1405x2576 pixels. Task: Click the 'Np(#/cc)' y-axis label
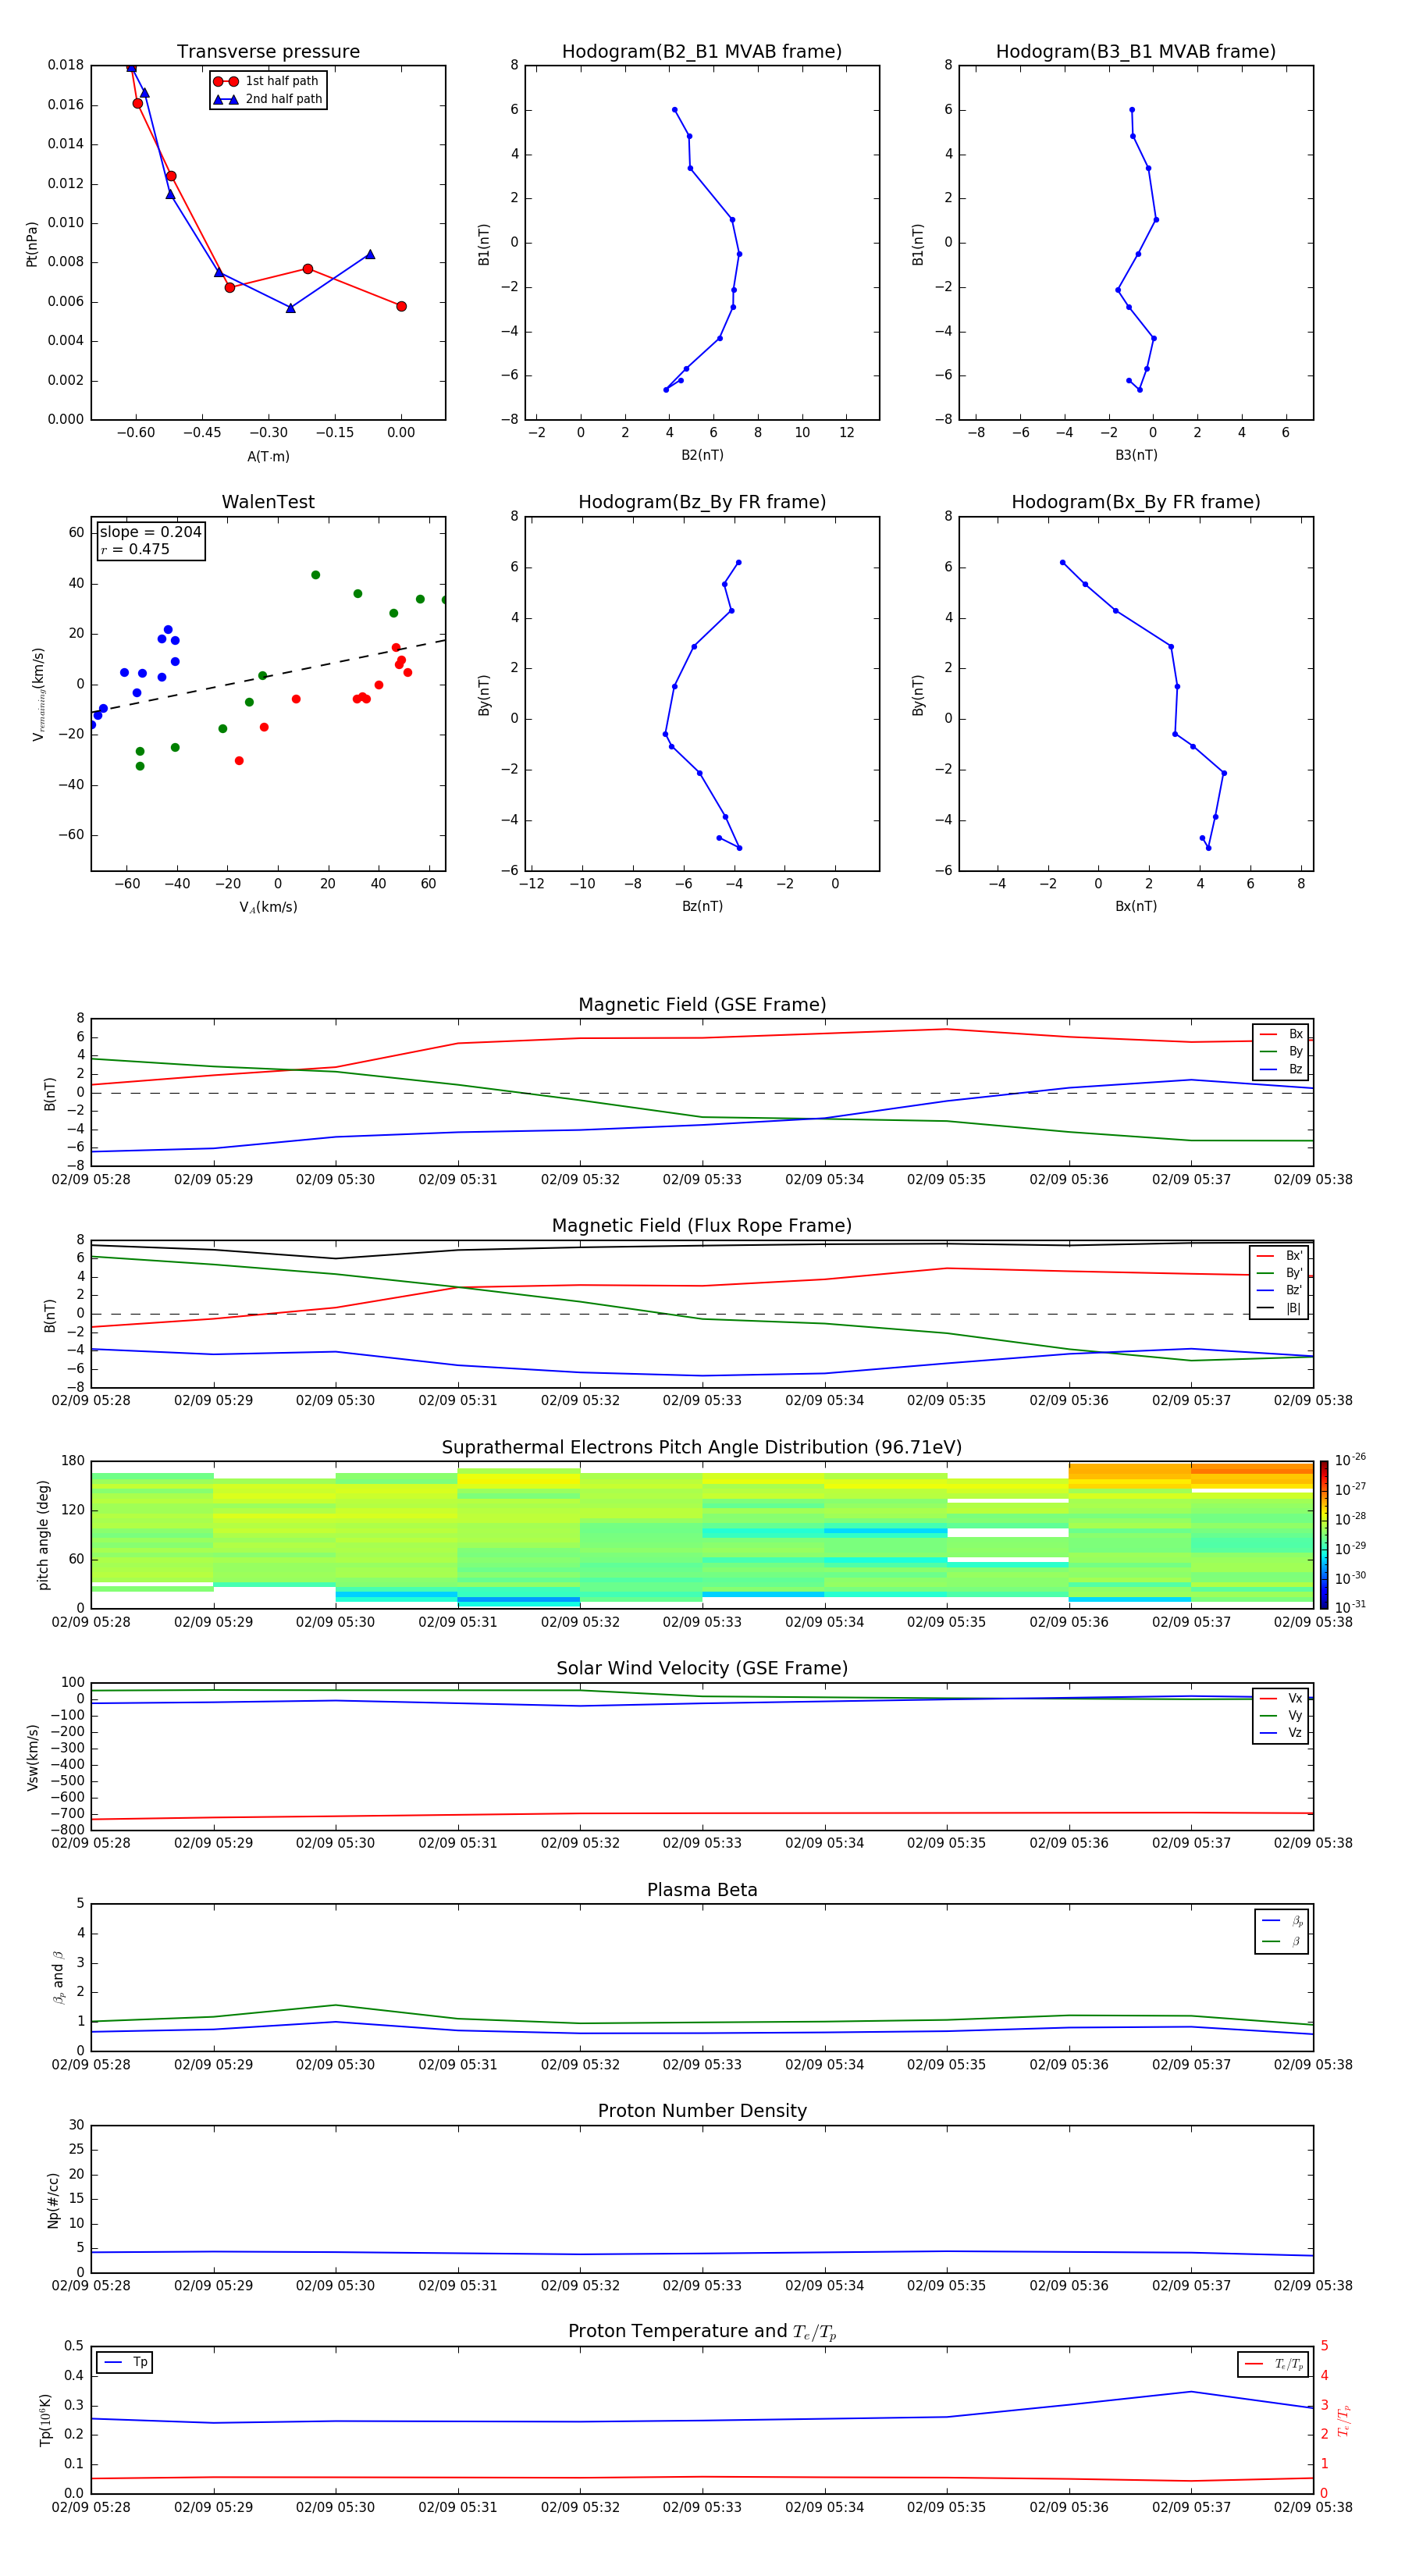pyautogui.click(x=53, y=2200)
